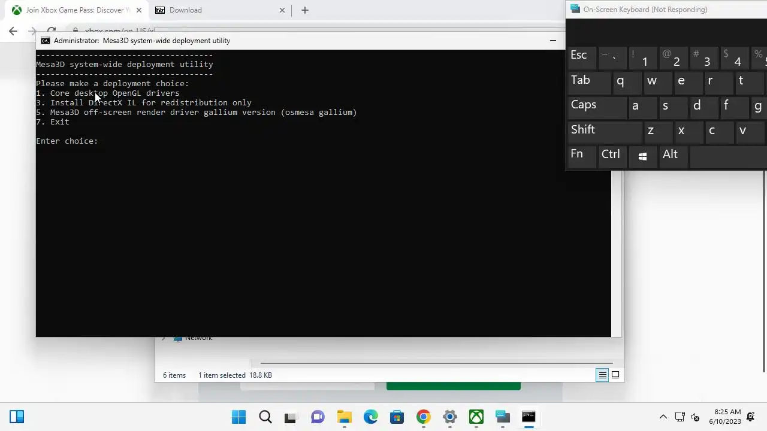Click the muted volume tray icon
767x431 pixels.
point(695,417)
